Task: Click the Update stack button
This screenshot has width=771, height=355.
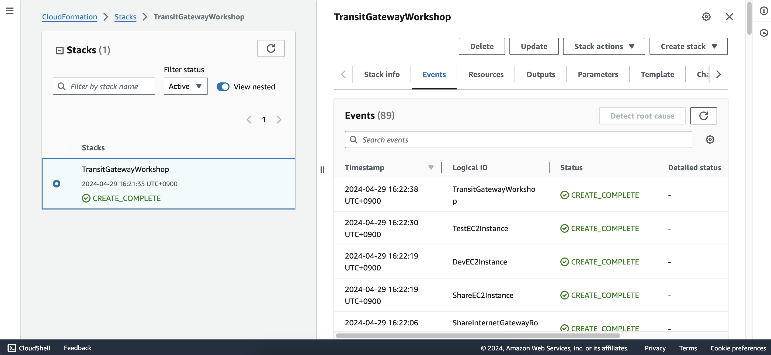Action: (x=534, y=46)
